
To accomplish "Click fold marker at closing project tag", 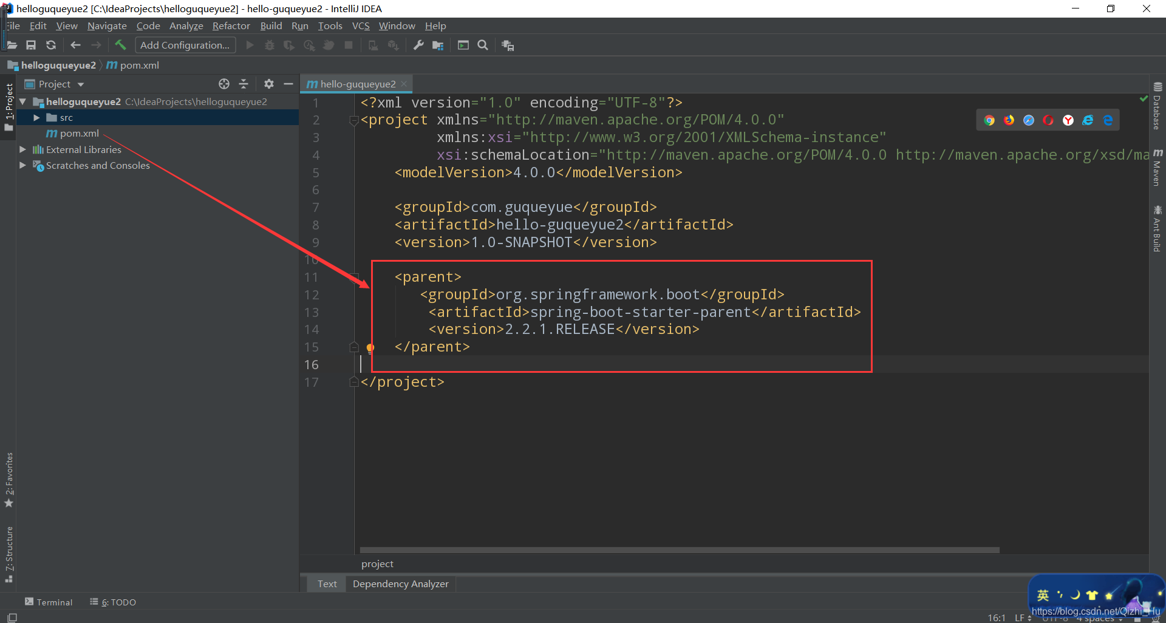I will pos(354,382).
